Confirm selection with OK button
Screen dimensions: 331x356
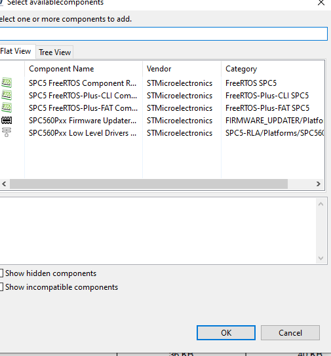(226, 332)
